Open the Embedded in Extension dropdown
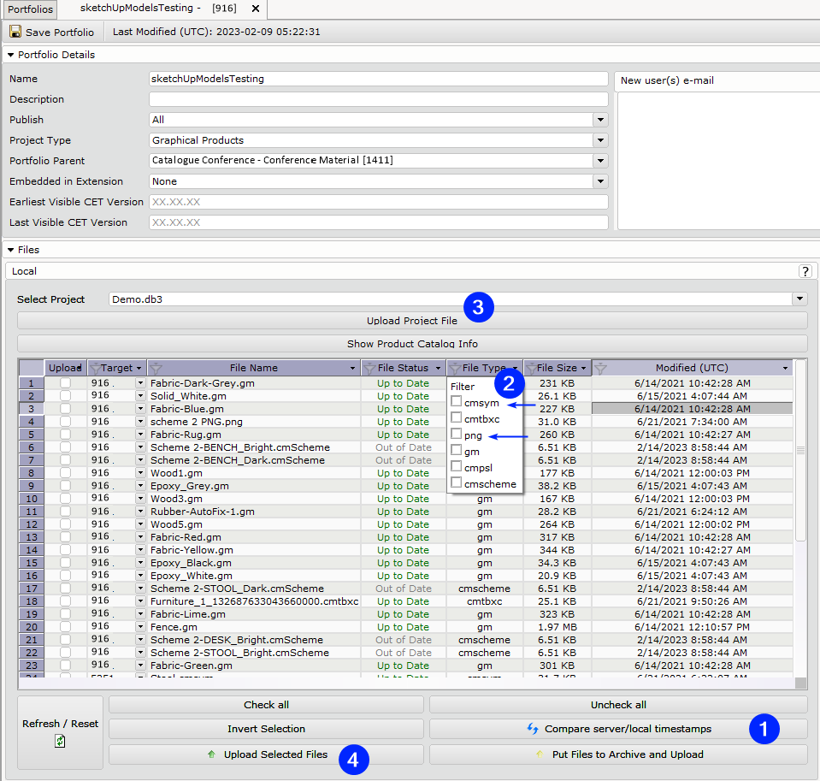 (600, 181)
